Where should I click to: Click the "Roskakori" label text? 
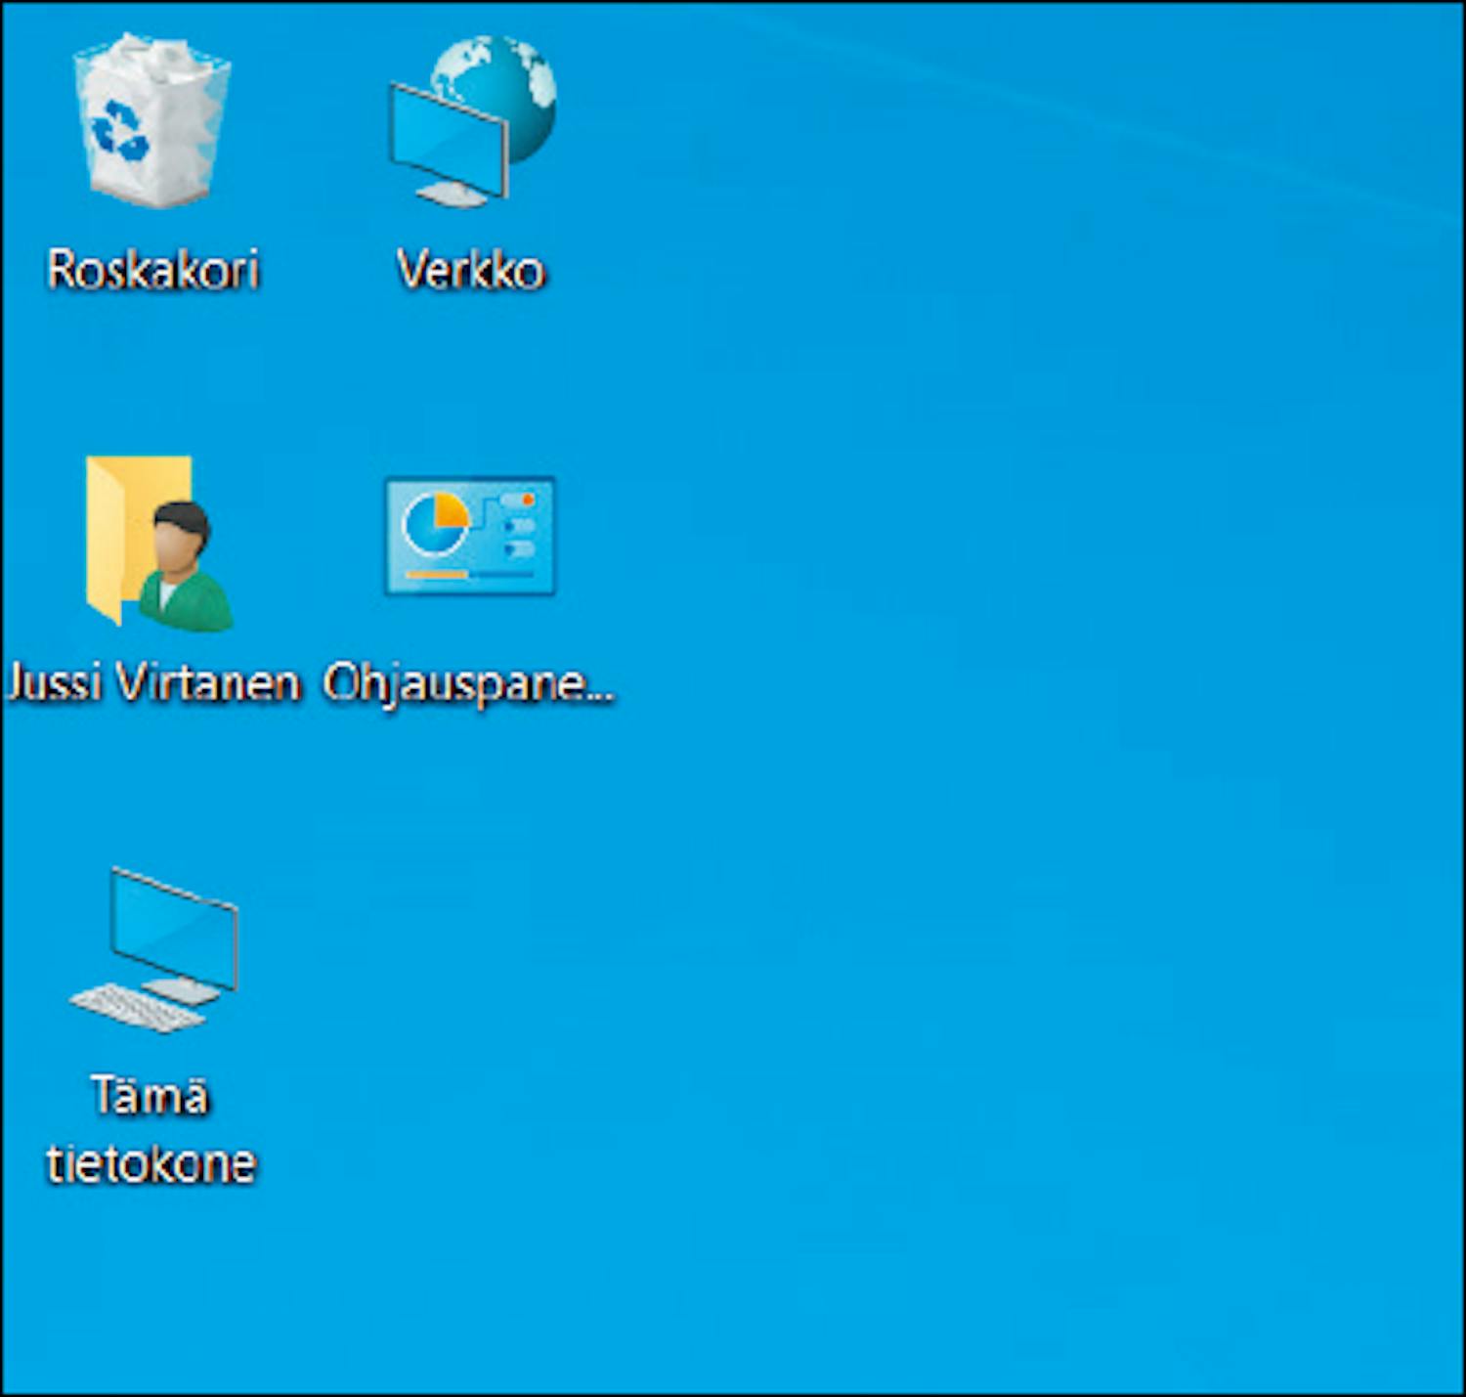[x=153, y=269]
